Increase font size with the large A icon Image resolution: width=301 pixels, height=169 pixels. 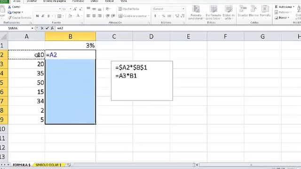click(x=75, y=9)
